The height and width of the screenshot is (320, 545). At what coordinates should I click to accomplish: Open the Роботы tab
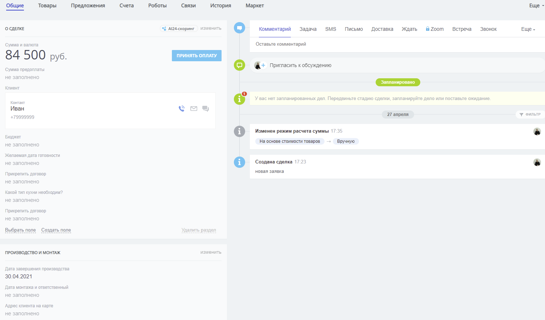(x=157, y=5)
